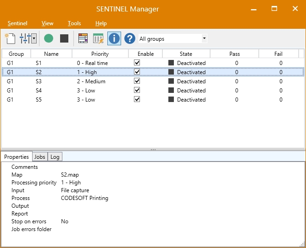Click the table with pencil edit icon
Viewport: 306px width, 248px height.
pos(98,38)
